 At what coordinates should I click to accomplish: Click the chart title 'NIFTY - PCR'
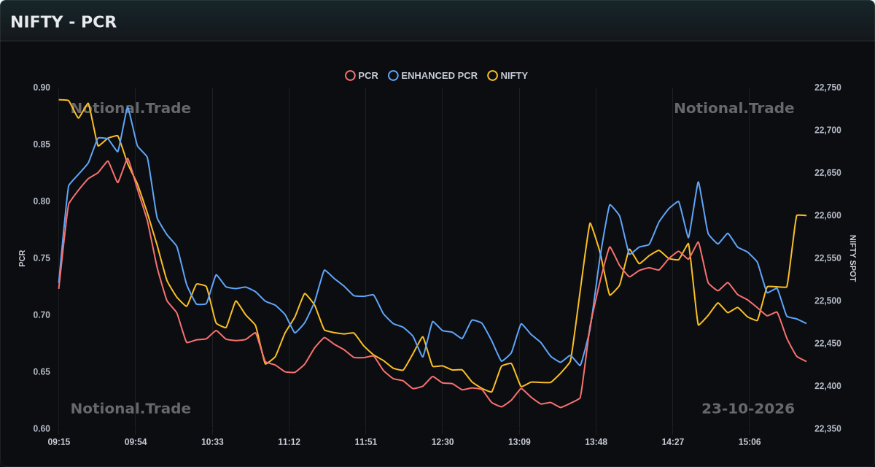[x=63, y=22]
